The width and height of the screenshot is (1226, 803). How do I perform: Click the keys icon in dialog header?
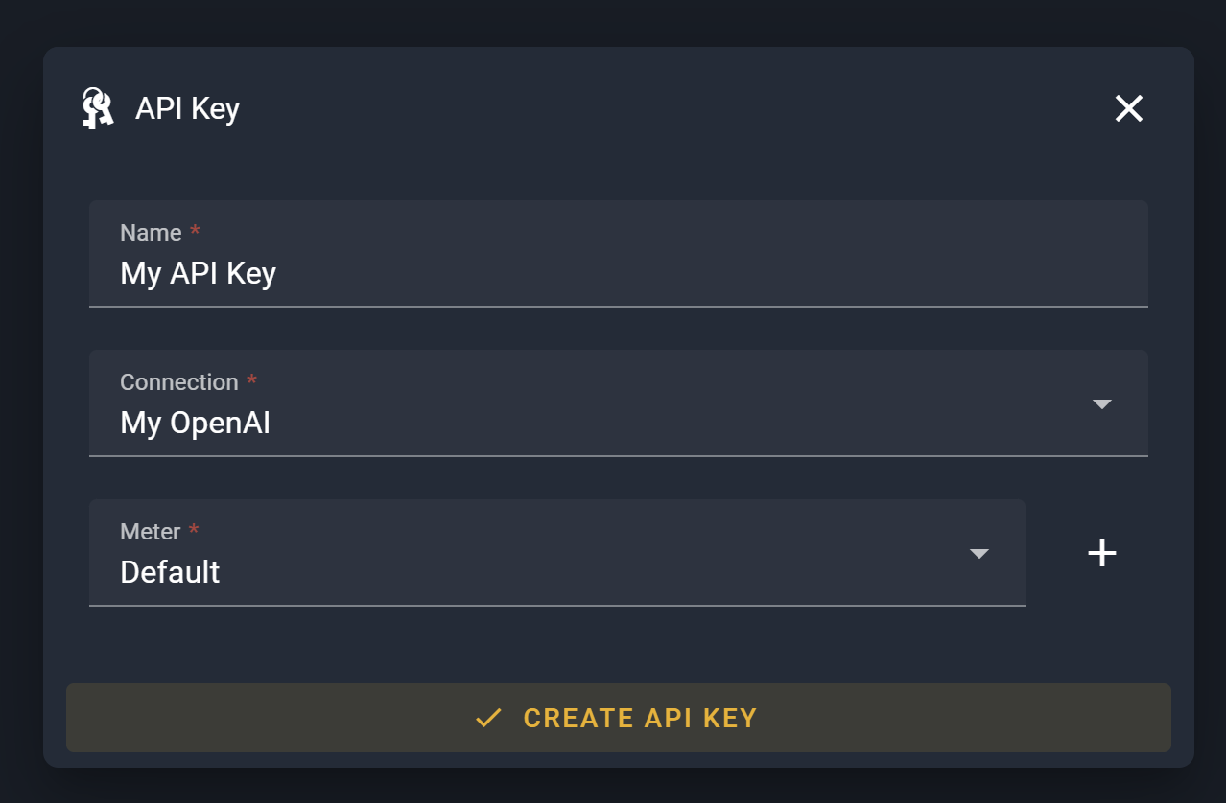click(x=97, y=108)
